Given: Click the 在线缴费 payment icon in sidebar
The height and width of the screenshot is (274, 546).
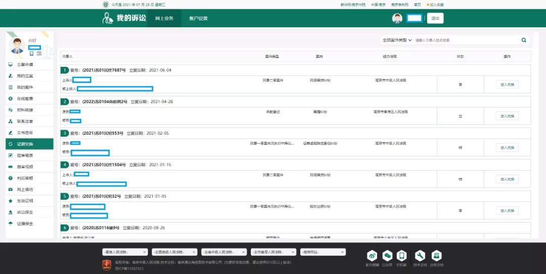Looking at the screenshot, I should (11, 99).
